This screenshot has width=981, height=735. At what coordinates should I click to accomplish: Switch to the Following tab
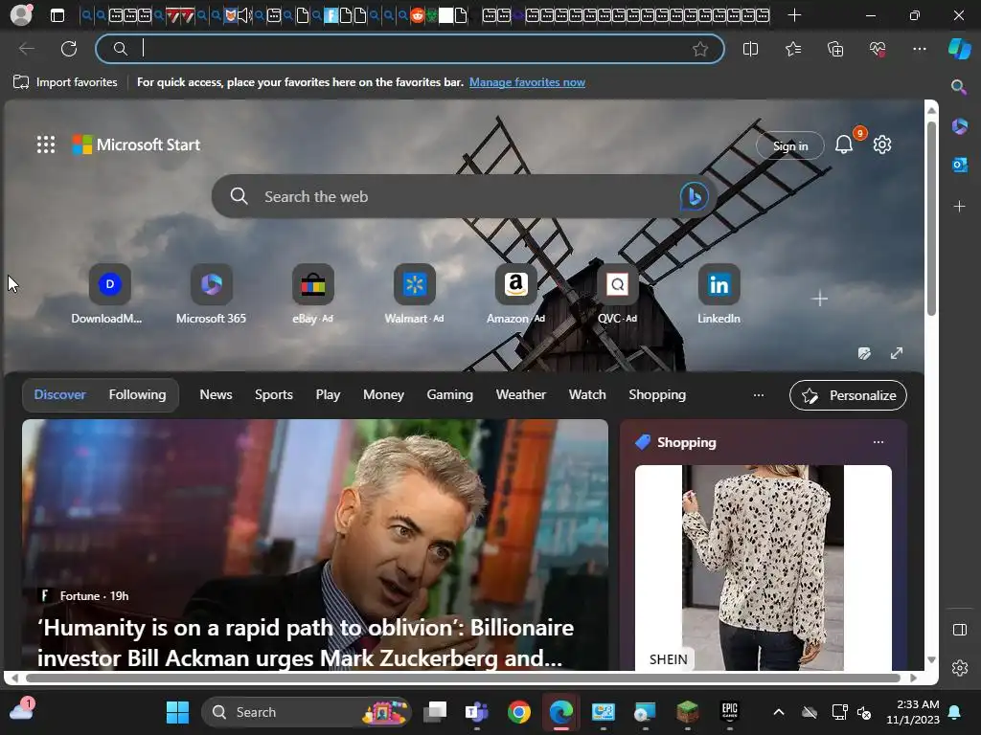tap(138, 394)
